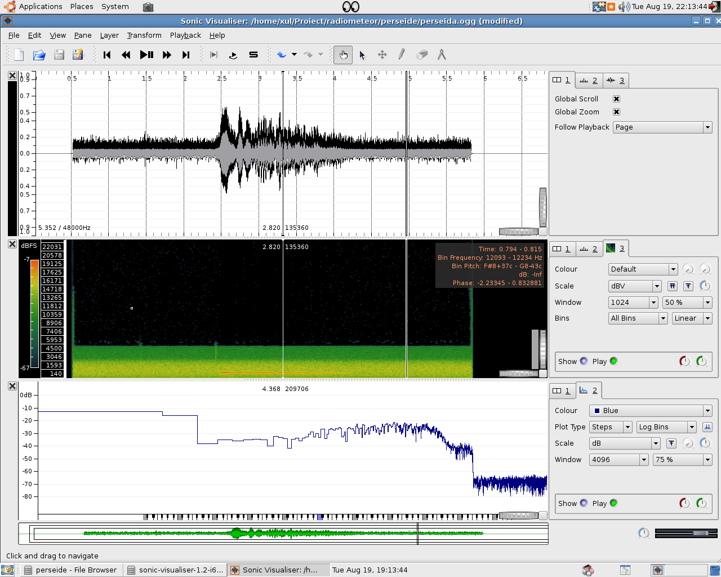This screenshot has width=721, height=577.
Task: Switch to waveform layer tab 3 in top pane
Action: click(x=616, y=81)
